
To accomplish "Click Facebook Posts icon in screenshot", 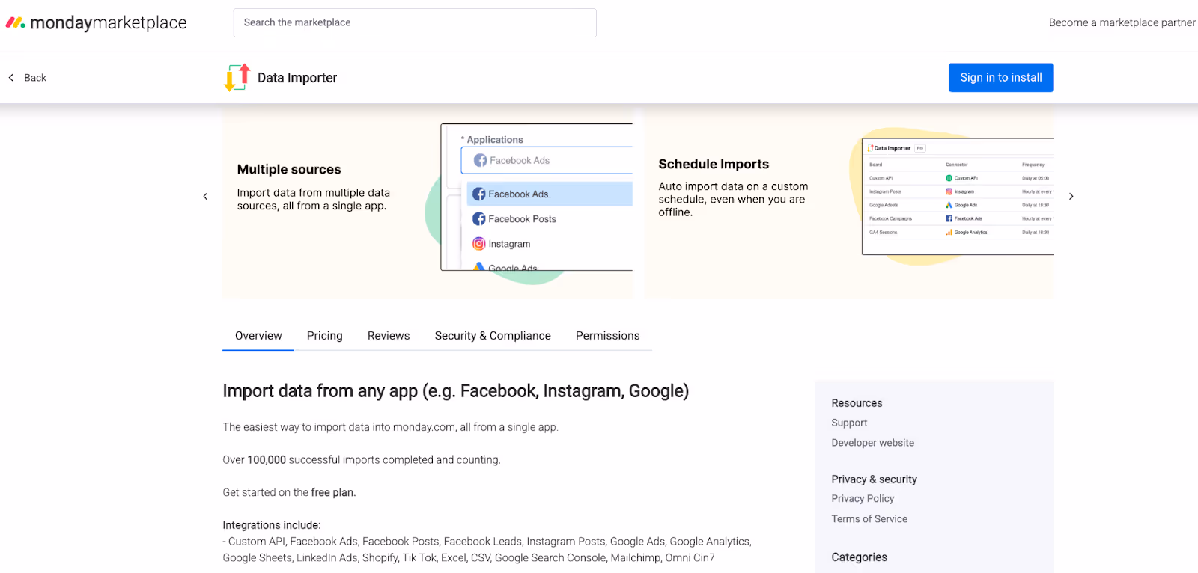I will (x=479, y=219).
